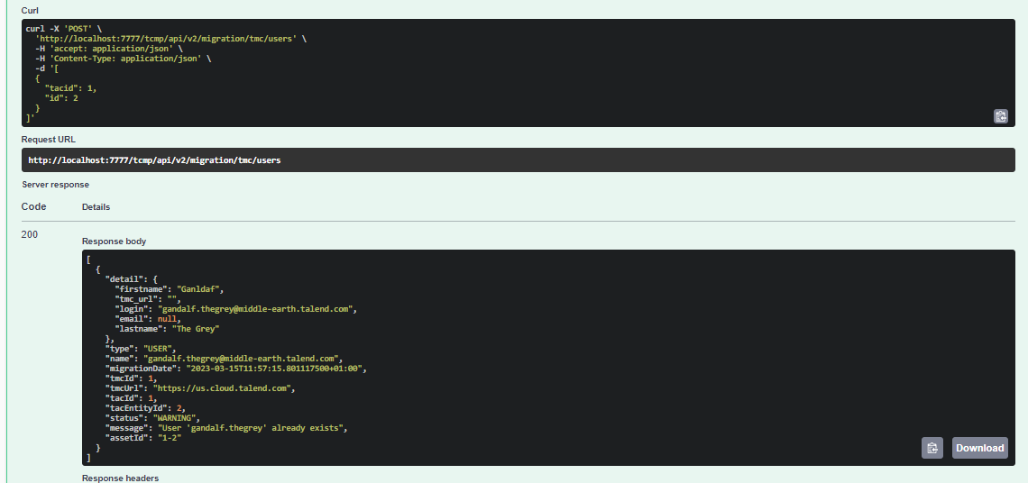This screenshot has height=483, width=1028.
Task: Click the 'Code' column header
Action: [x=33, y=206]
